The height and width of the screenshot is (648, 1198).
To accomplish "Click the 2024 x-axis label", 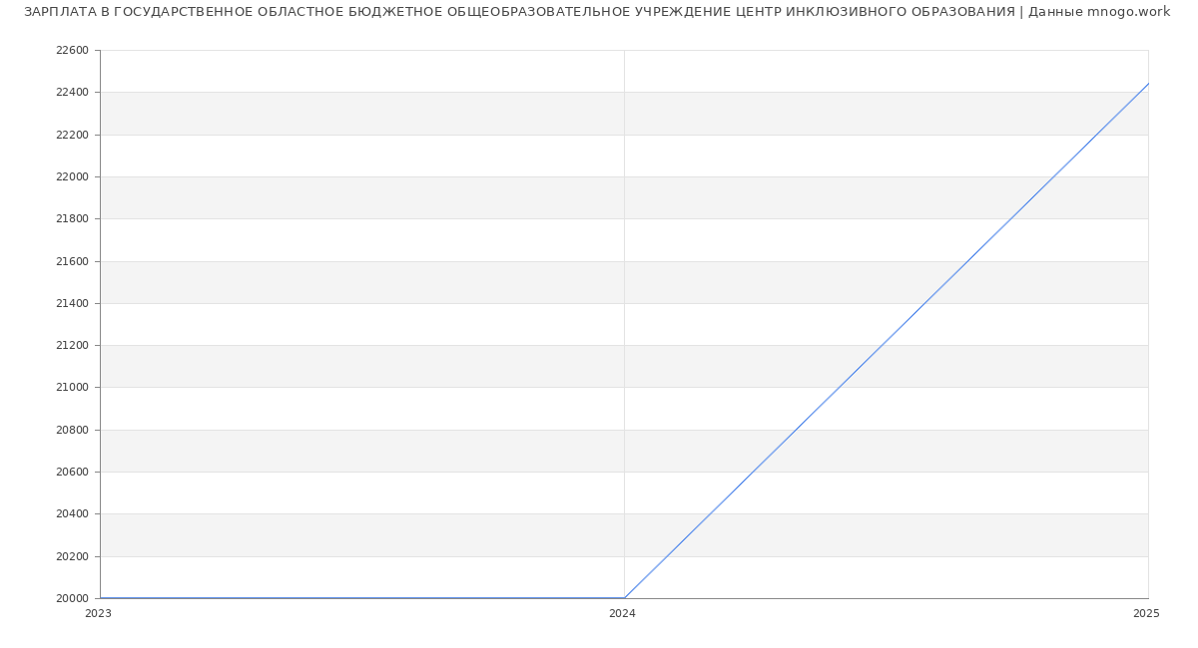I will click(622, 614).
